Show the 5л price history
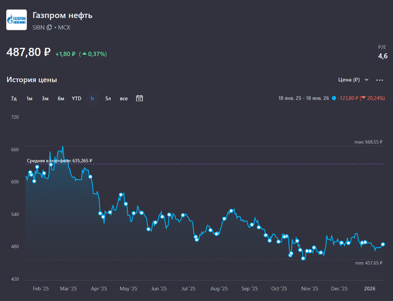 [108, 98]
